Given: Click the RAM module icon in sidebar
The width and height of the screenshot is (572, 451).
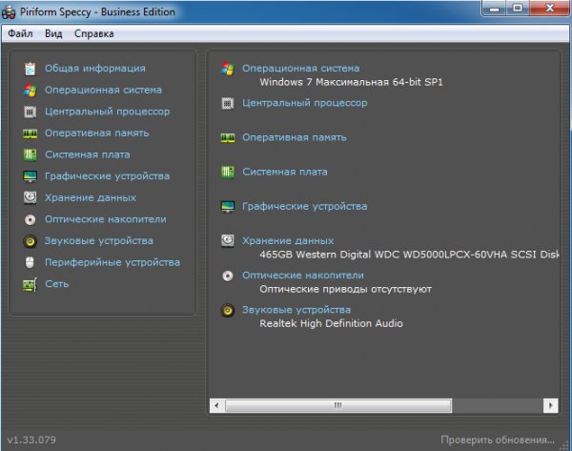Looking at the screenshot, I should (30, 133).
